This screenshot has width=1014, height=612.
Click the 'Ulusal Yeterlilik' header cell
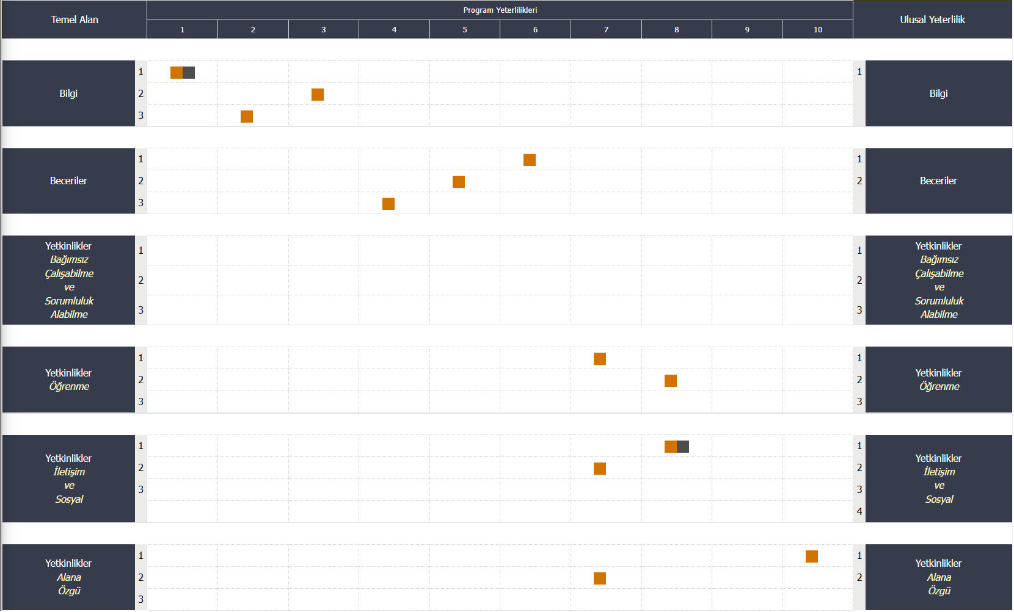933,20
